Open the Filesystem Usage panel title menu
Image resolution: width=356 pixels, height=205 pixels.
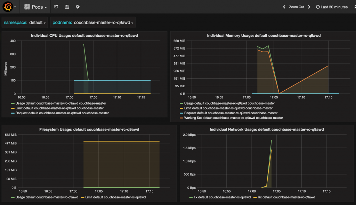tap(89, 130)
